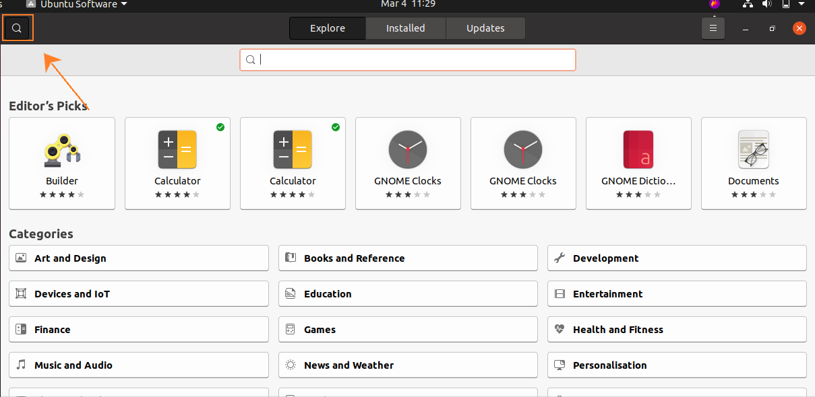Open the Personalisation category

[x=677, y=365]
